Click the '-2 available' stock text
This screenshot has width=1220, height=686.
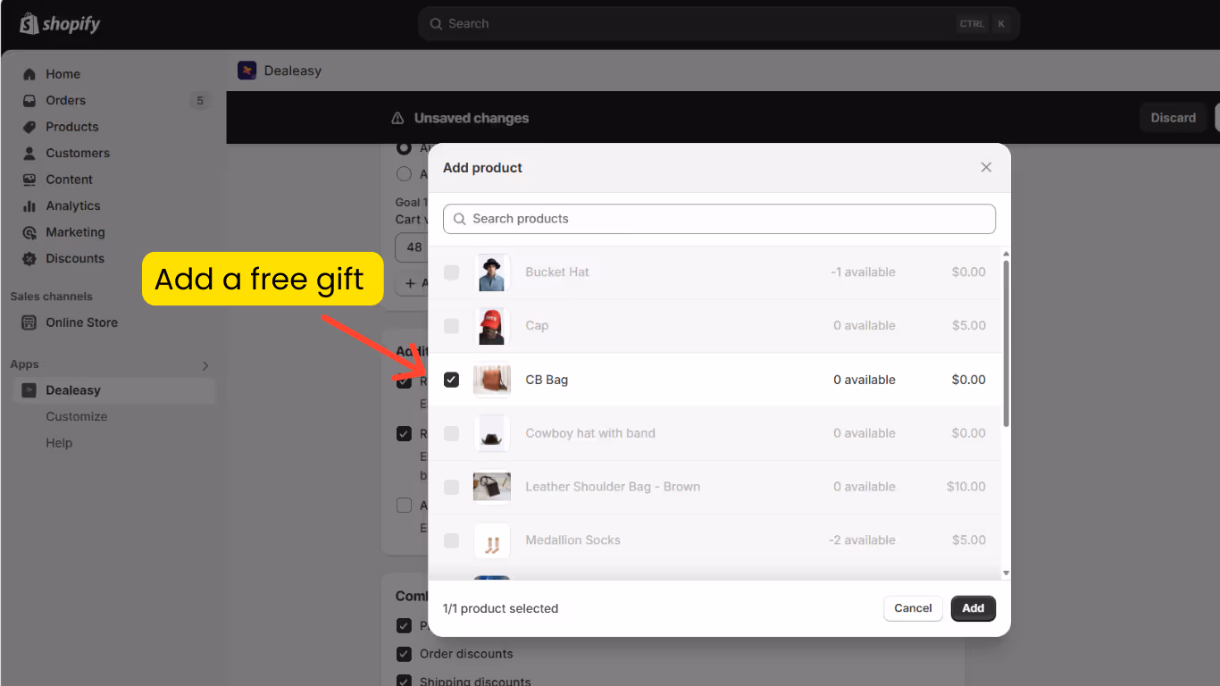coord(862,540)
